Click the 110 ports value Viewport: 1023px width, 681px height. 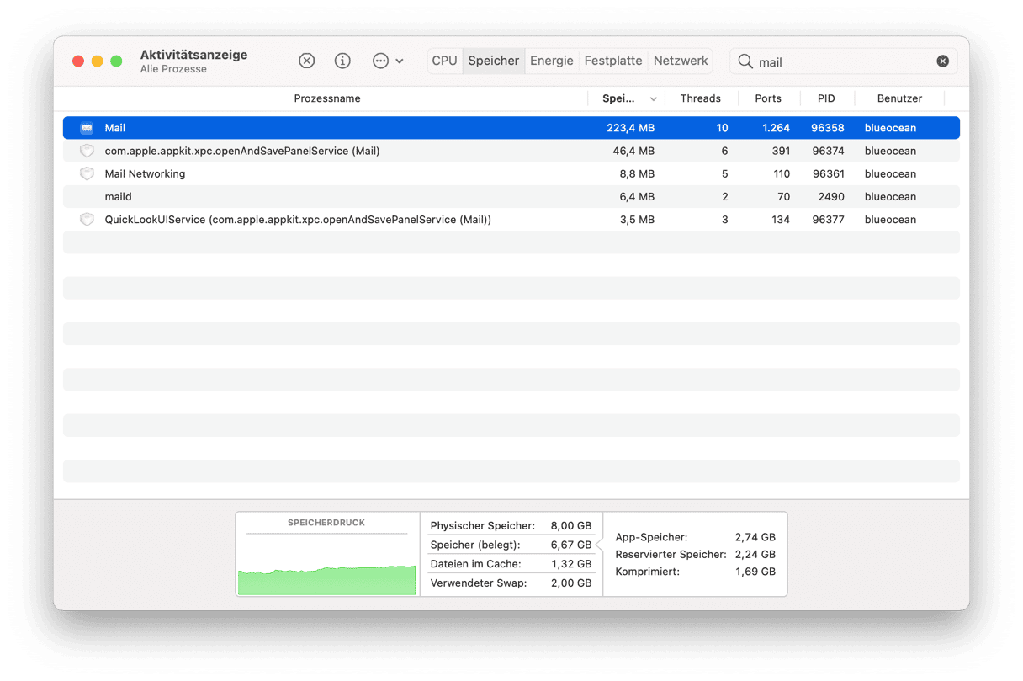point(782,173)
